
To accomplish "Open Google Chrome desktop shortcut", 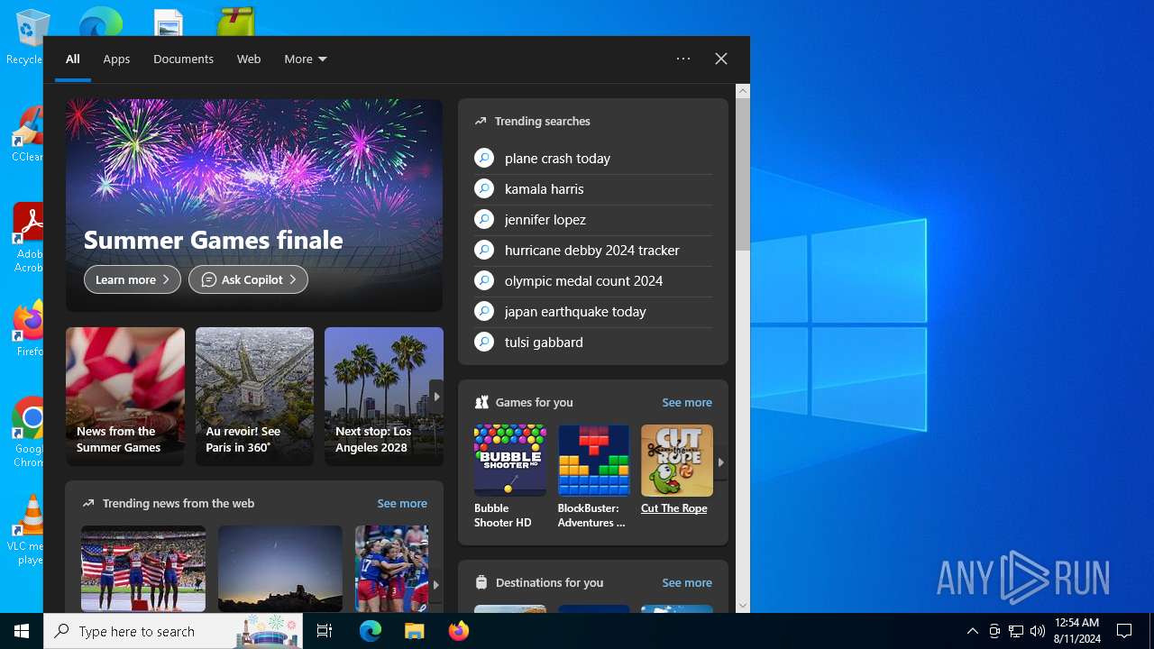I will [x=29, y=433].
